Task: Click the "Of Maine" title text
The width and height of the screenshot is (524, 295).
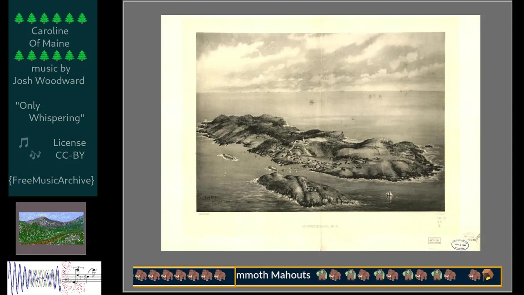Action: [49, 43]
